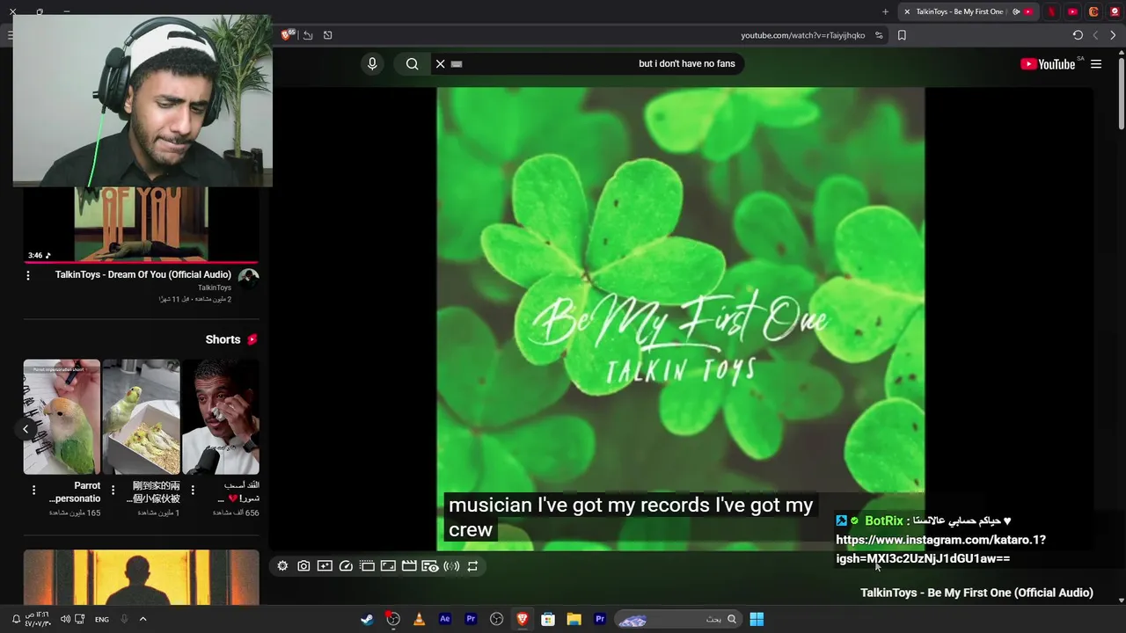Open Adobe After Effects from taskbar
1126x633 pixels.
click(445, 619)
